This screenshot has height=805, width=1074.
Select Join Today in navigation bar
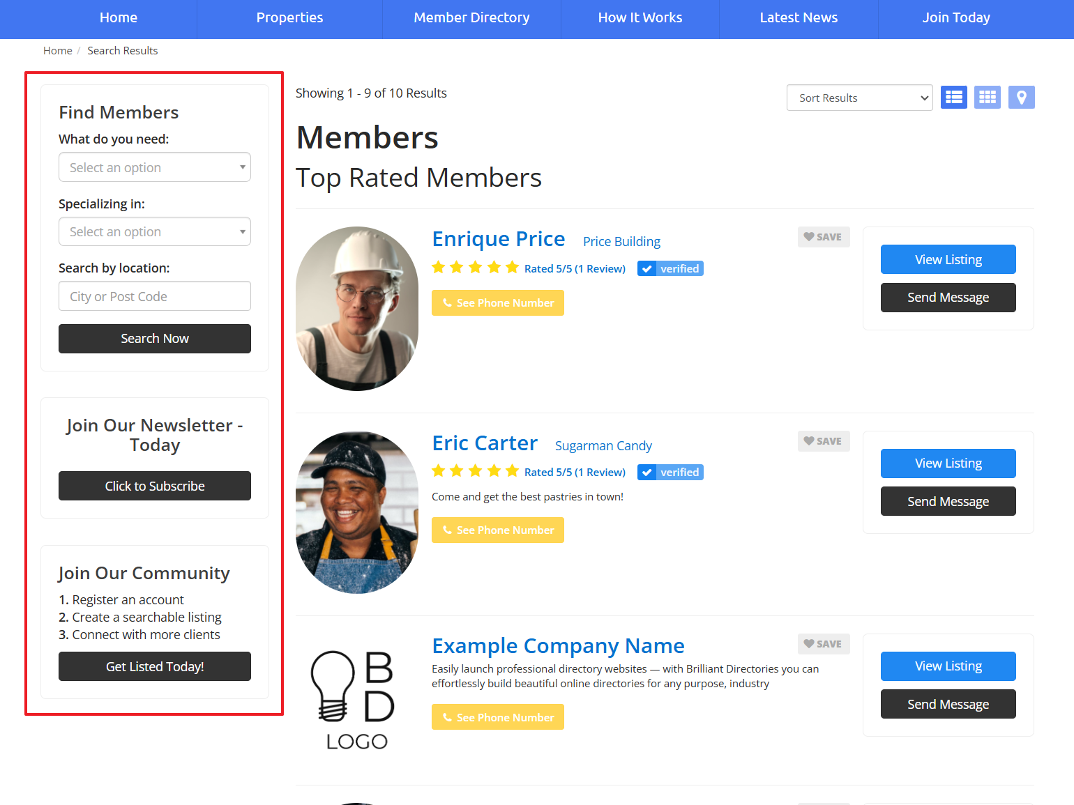(956, 18)
